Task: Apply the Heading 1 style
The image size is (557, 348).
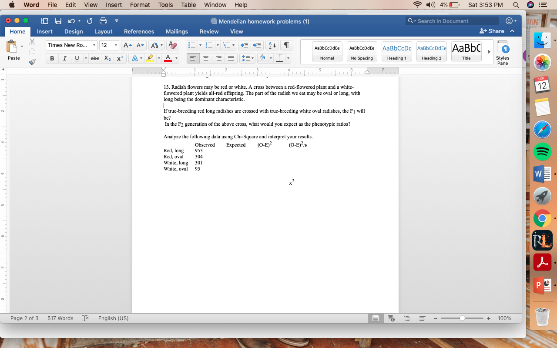Action: pos(396,51)
